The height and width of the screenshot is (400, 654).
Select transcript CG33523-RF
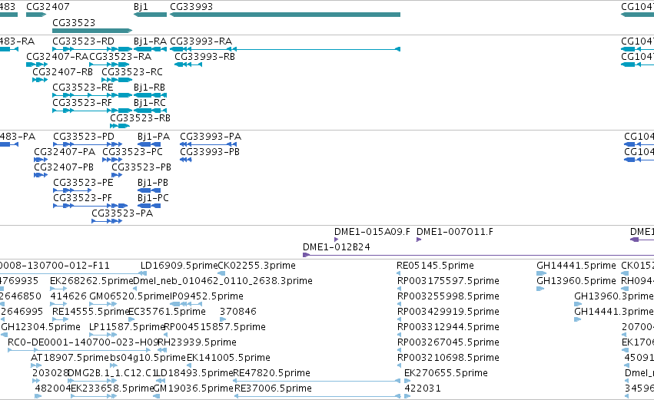coord(82,103)
